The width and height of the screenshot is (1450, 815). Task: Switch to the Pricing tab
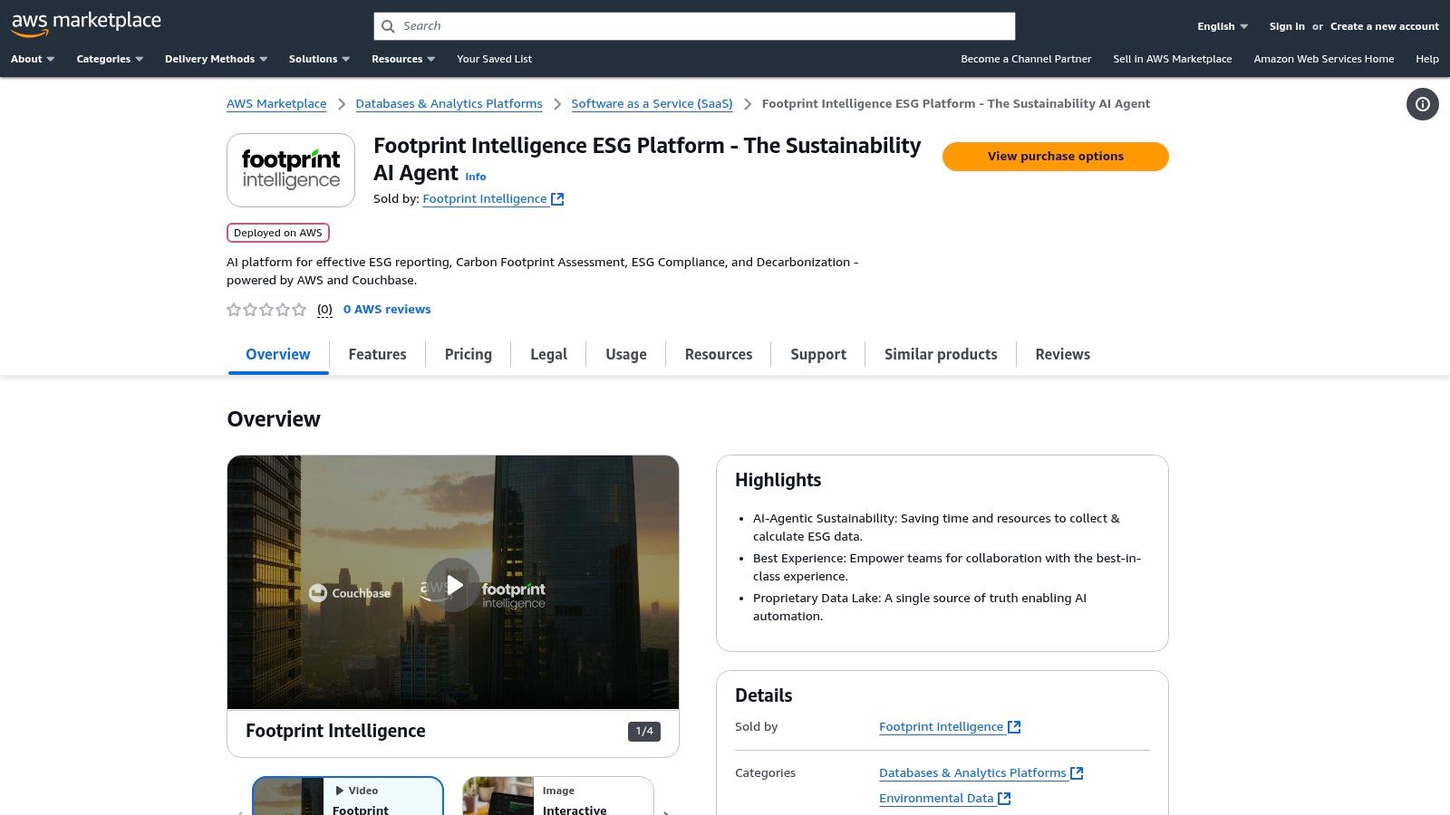[469, 354]
